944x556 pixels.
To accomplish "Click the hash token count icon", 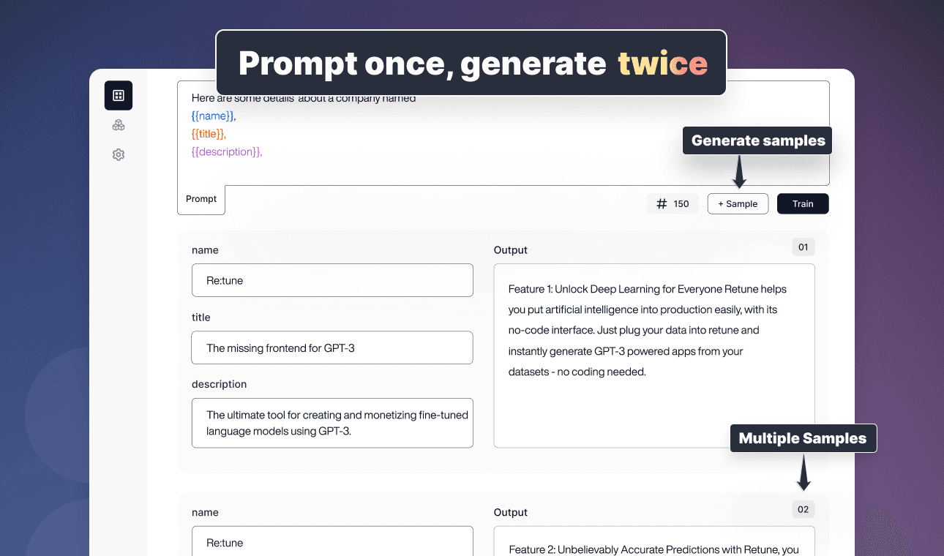I will coord(662,204).
